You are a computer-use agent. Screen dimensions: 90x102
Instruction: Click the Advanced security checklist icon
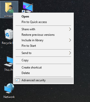[x=18, y=80]
